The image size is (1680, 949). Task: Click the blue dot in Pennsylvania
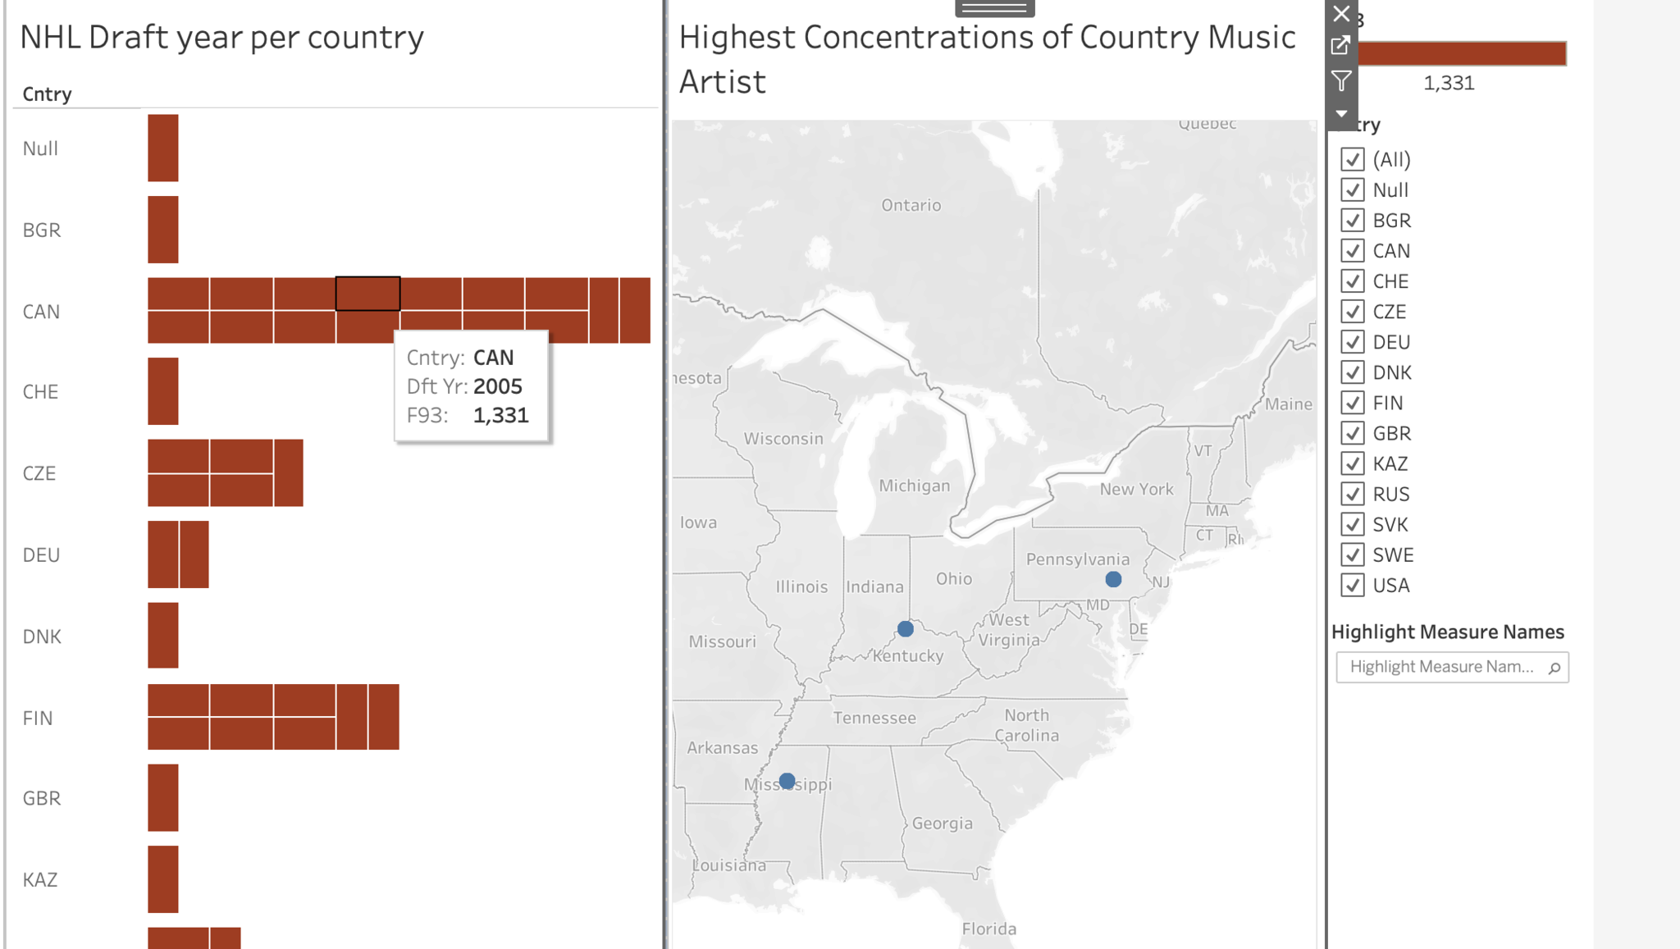click(1113, 579)
